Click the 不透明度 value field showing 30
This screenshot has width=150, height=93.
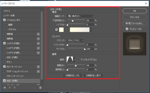point(90,20)
